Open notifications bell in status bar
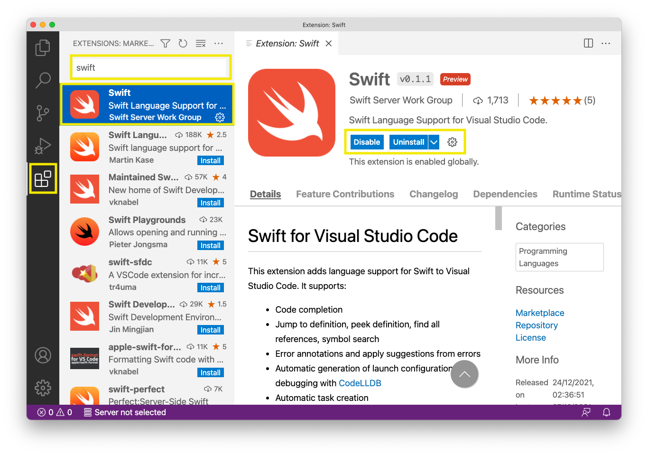Screen dimensions: 648x455 click(x=606, y=412)
